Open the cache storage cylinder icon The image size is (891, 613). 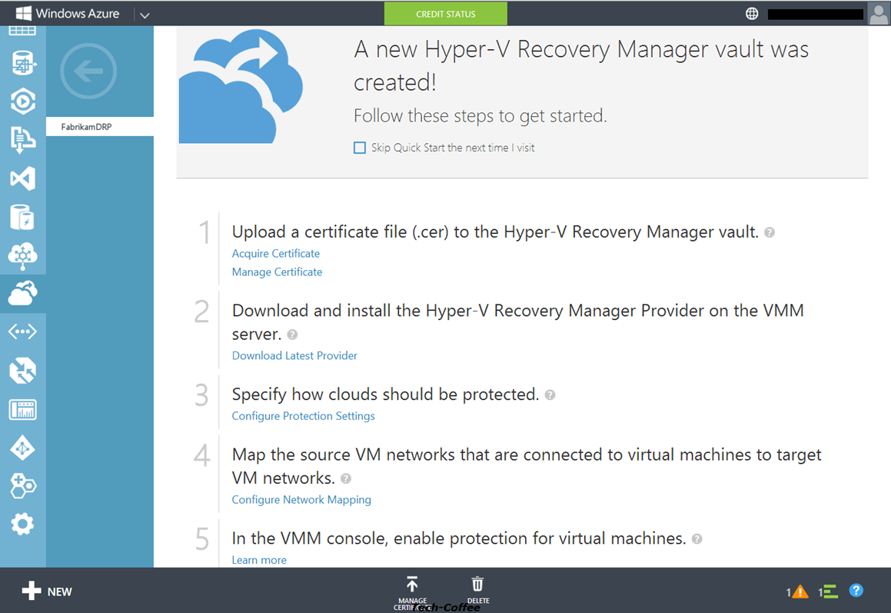point(23,217)
